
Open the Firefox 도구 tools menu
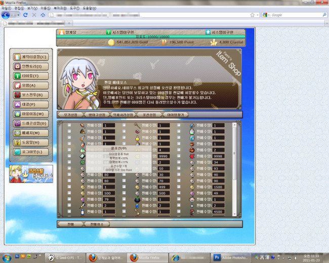point(75,8)
